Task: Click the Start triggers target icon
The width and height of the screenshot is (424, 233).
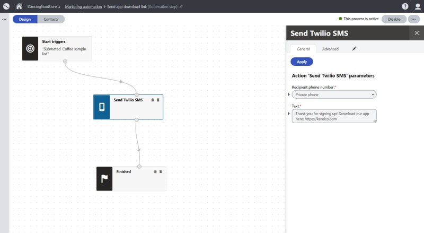Action: tap(30, 48)
